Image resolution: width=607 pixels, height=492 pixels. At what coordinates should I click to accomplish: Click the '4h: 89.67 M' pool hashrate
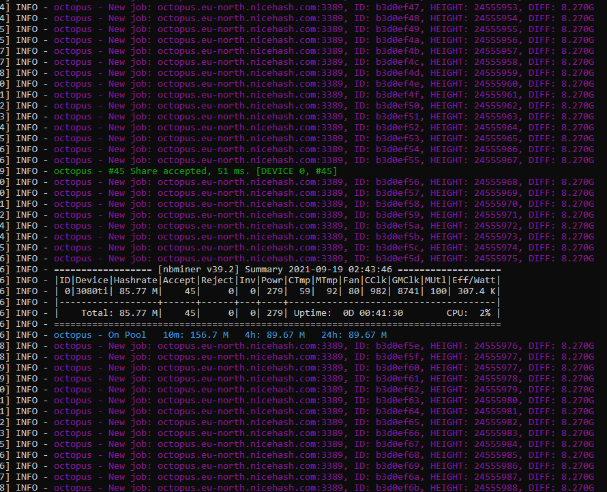click(275, 335)
